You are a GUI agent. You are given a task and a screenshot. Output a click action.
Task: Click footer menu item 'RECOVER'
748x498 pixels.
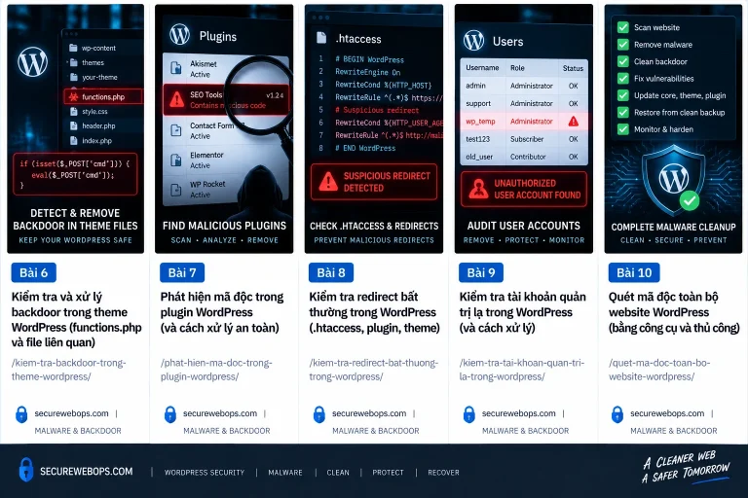444,473
